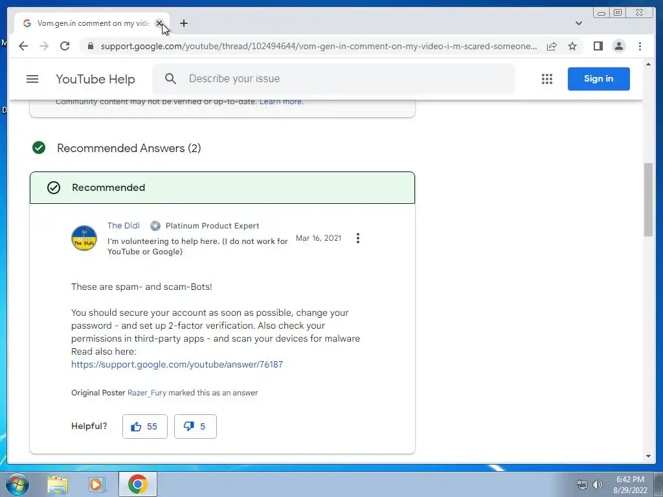The image size is (663, 497).
Task: Open Razer_Fury profile link
Action: click(147, 393)
